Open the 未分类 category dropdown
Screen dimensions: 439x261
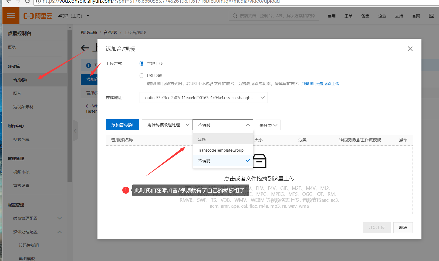pyautogui.click(x=268, y=125)
